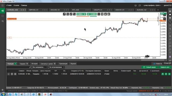This screenshot has height=96, width=172.
Task: Click the chart-type bars icon in chart toolbar
Action: [x=71, y=14]
